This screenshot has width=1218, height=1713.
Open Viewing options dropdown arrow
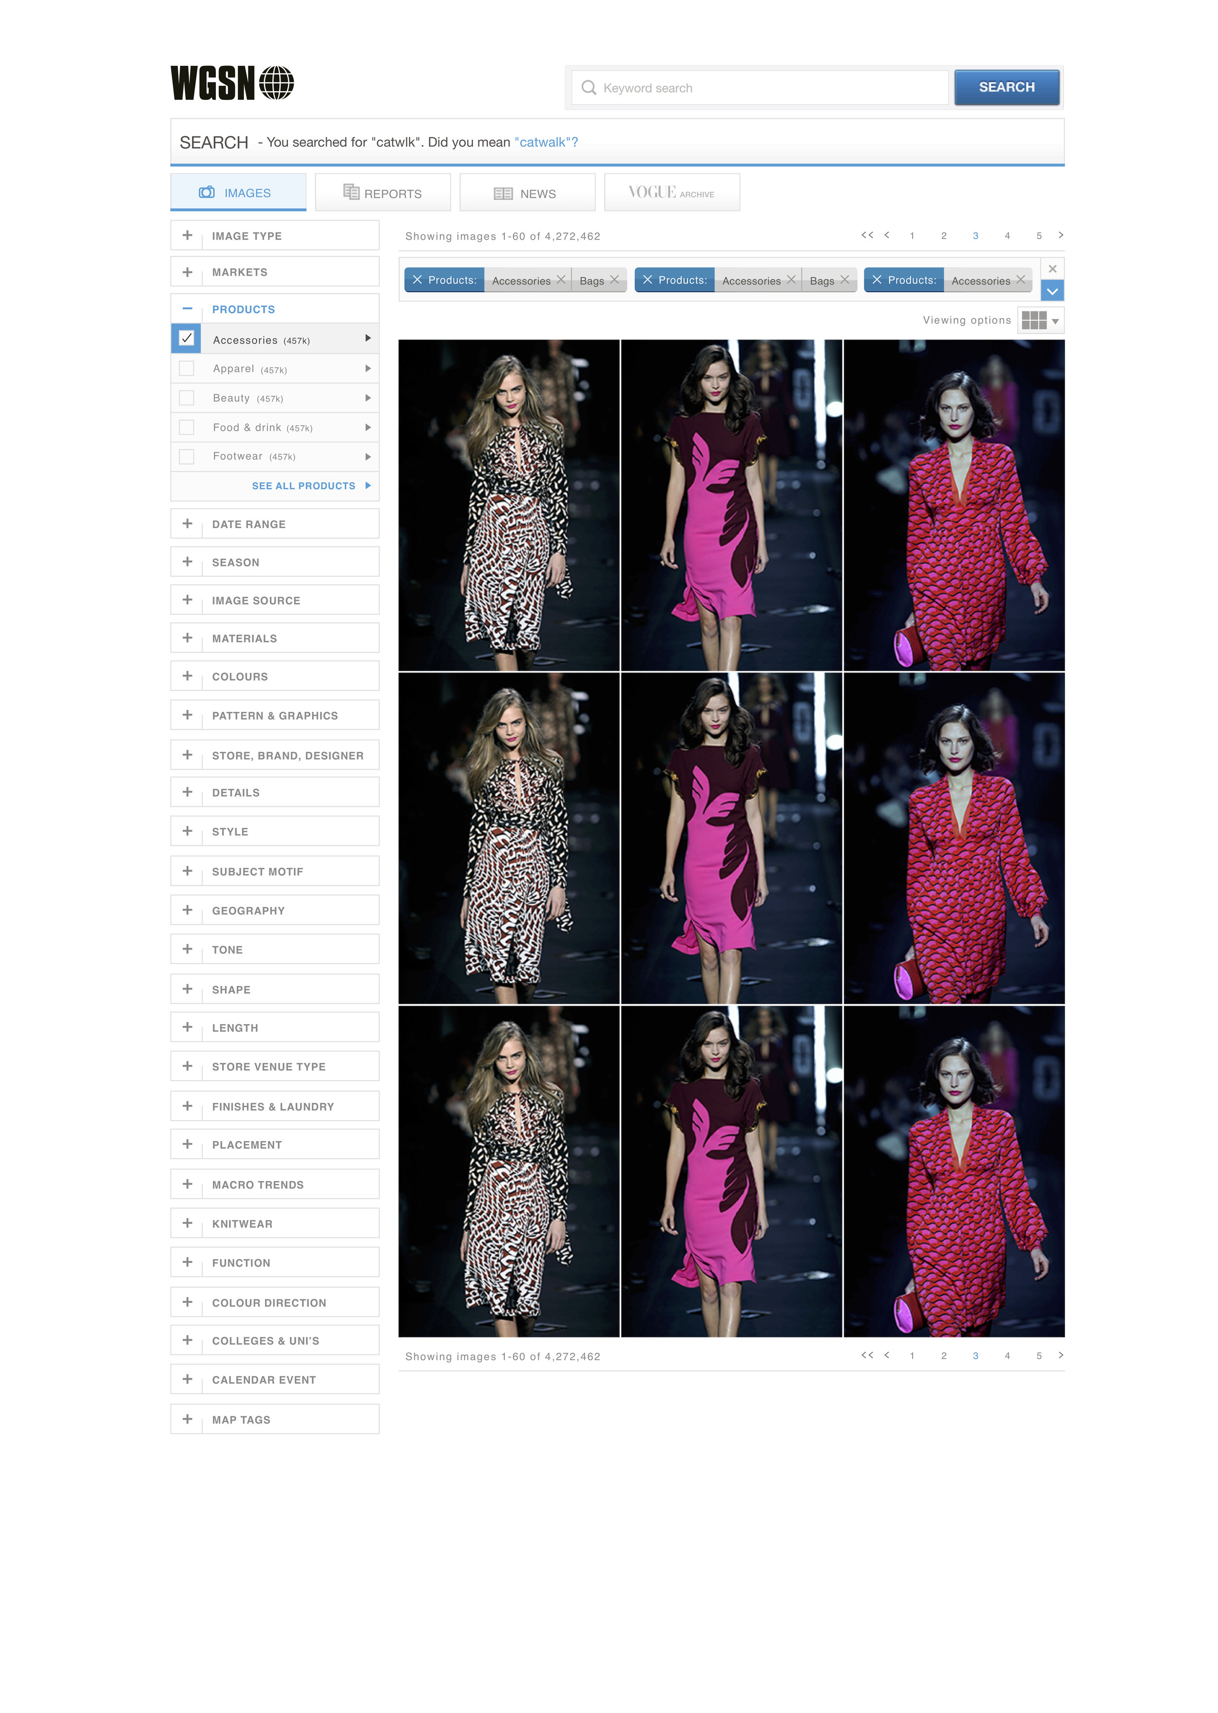coord(1055,321)
